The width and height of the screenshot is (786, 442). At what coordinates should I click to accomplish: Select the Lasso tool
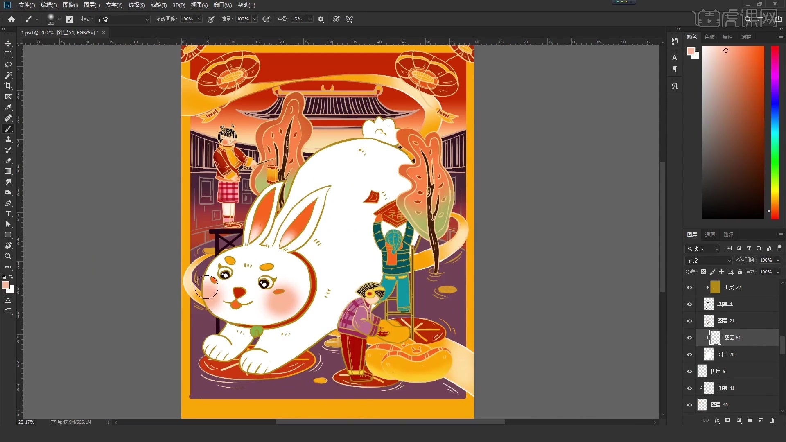(x=8, y=65)
